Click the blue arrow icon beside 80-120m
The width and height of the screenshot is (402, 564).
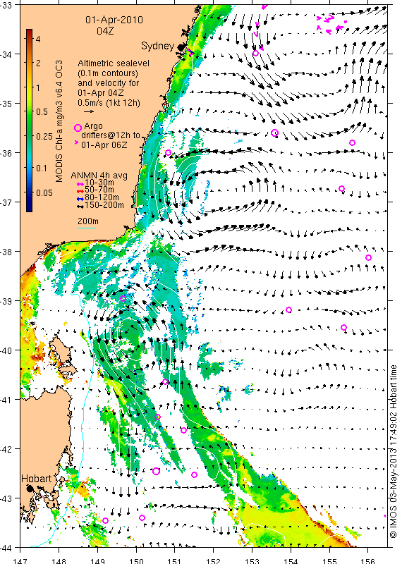click(x=80, y=198)
